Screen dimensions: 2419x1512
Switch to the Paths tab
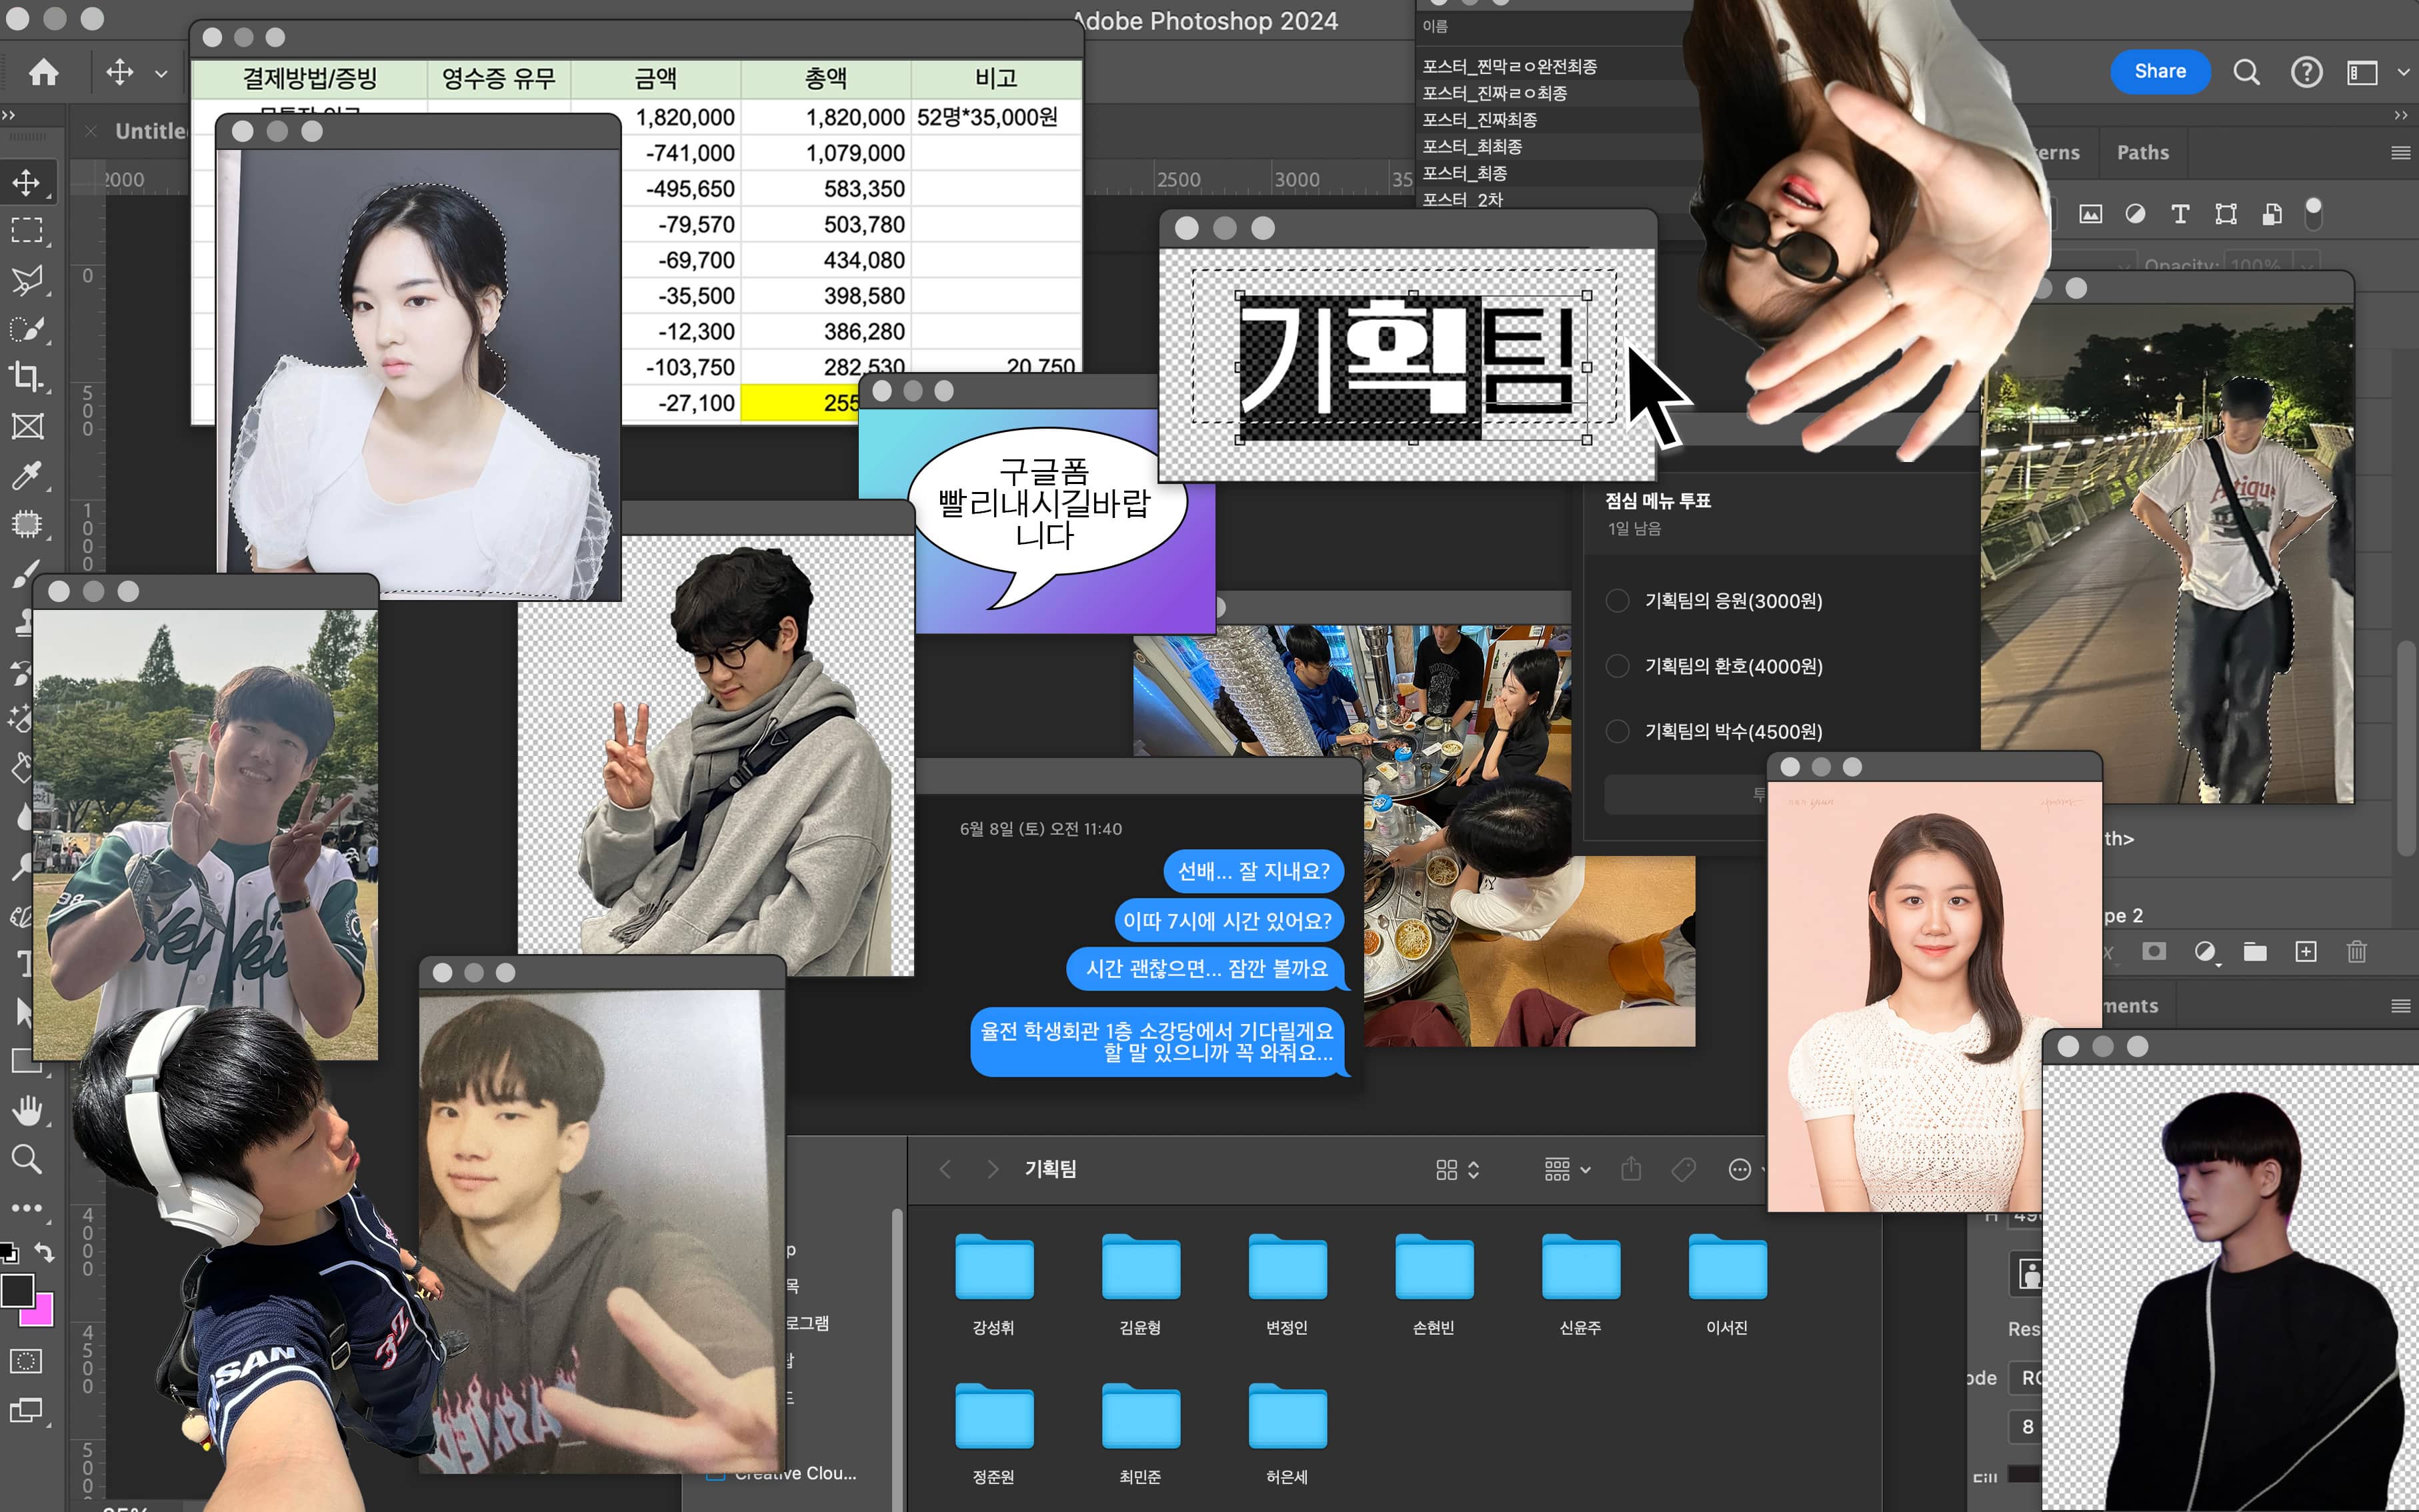click(x=2142, y=153)
